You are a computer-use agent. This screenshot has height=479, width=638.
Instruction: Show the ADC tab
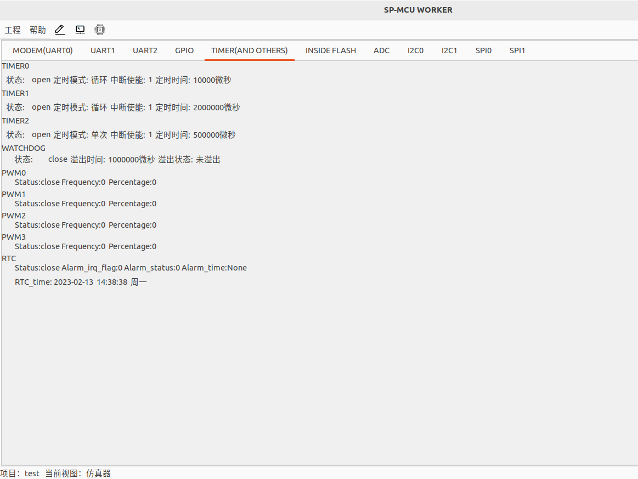click(381, 50)
